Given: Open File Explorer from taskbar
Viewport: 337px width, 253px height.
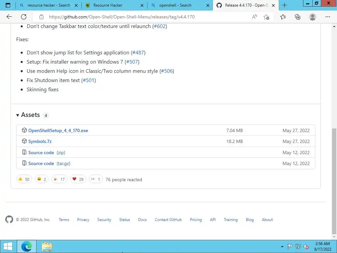Looking at the screenshot, I should tap(47, 246).
